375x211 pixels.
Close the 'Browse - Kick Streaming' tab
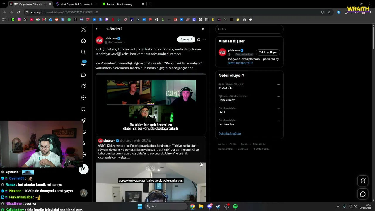click(x=143, y=4)
